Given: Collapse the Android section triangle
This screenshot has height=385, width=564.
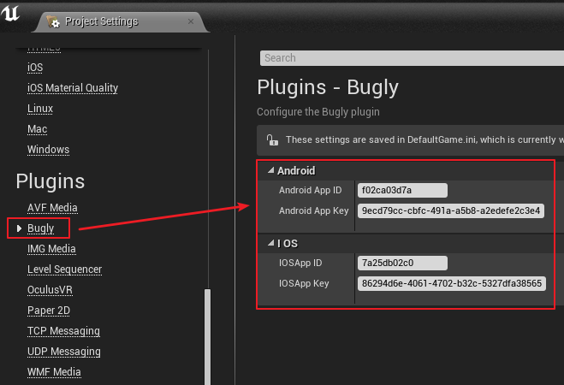Looking at the screenshot, I should [270, 170].
